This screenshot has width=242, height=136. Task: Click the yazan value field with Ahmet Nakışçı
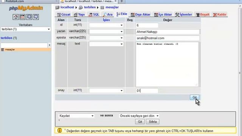tap(168, 32)
